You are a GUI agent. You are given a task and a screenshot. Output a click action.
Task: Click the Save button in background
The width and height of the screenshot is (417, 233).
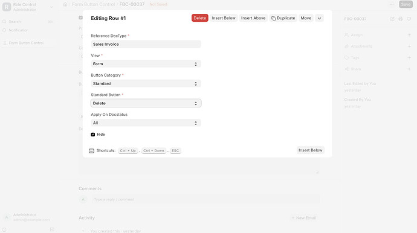point(406,4)
